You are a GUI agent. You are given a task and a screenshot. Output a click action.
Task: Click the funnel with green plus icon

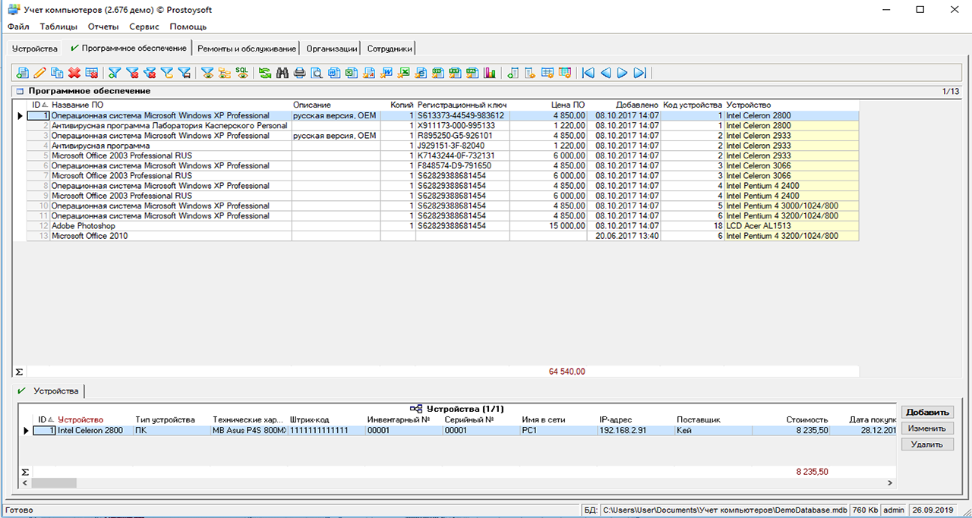pyautogui.click(x=115, y=73)
